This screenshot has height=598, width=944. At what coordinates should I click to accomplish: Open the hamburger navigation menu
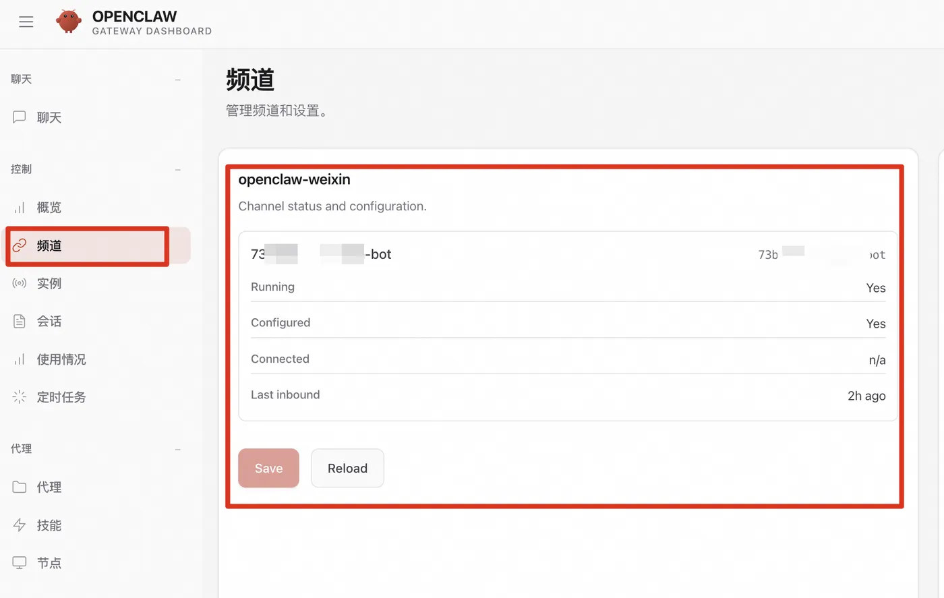[x=26, y=22]
